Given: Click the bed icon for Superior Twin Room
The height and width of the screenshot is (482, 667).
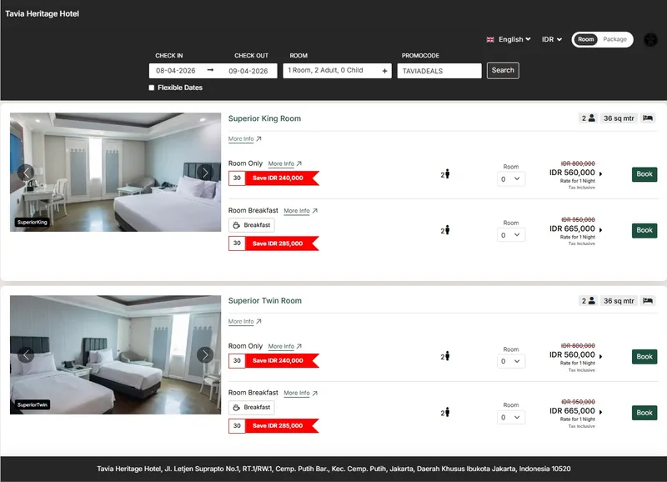Looking at the screenshot, I should pos(648,301).
